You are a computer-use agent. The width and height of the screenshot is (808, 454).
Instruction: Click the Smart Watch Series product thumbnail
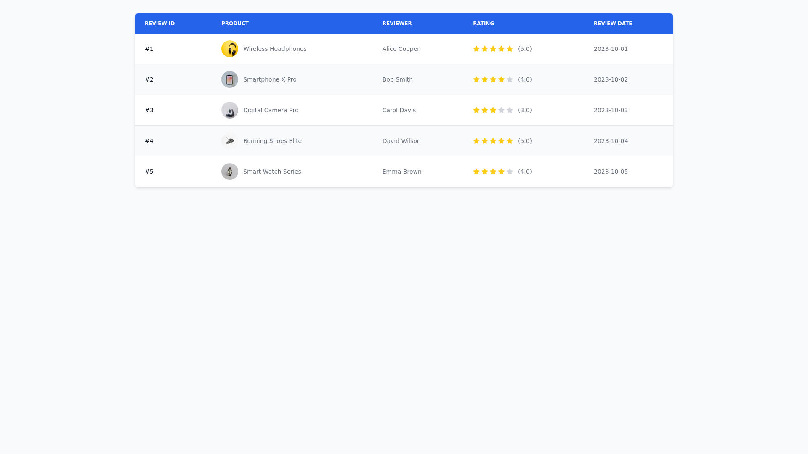coord(230,172)
